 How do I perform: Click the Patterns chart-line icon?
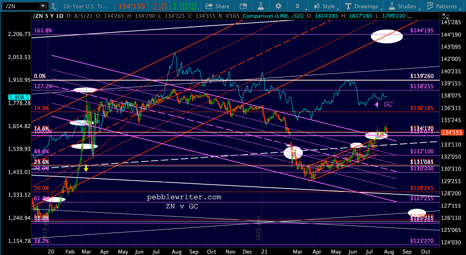[x=430, y=6]
